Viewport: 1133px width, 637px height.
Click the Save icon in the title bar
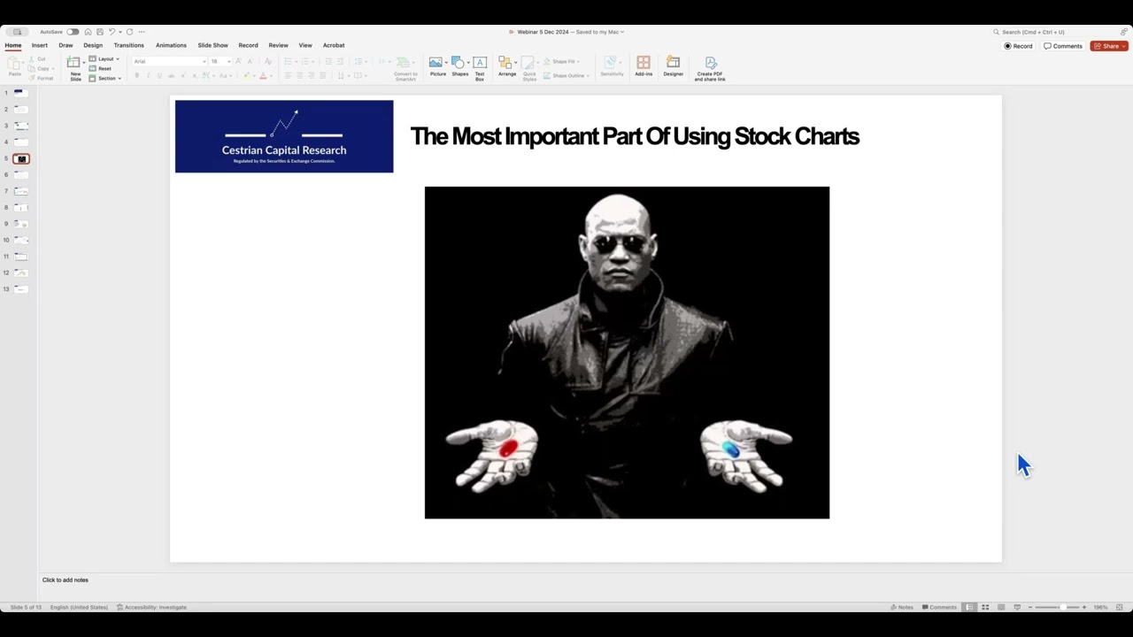(x=99, y=32)
